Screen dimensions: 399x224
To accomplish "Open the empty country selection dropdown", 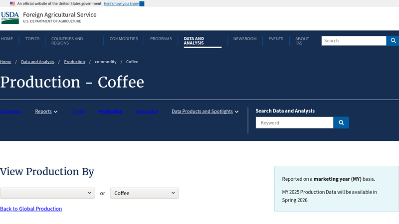I will (x=47, y=193).
